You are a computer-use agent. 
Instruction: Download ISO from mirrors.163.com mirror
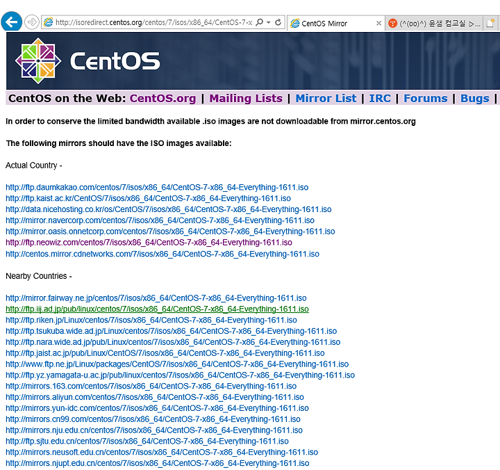[151, 386]
